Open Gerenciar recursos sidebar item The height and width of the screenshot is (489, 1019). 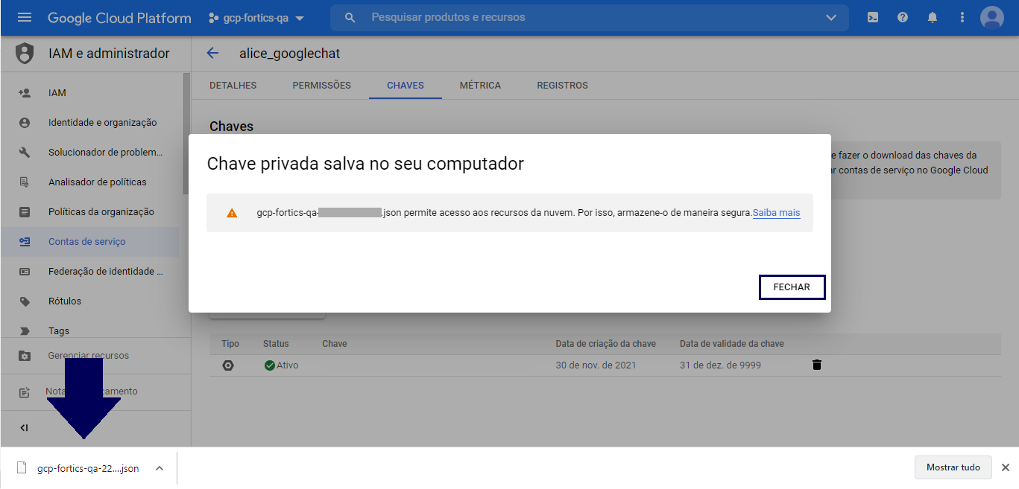89,356
